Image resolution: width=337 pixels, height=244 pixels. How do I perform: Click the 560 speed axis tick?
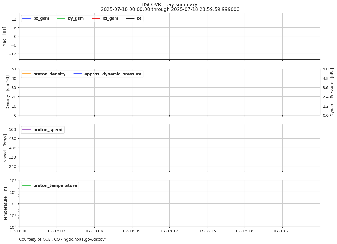tap(13, 129)
